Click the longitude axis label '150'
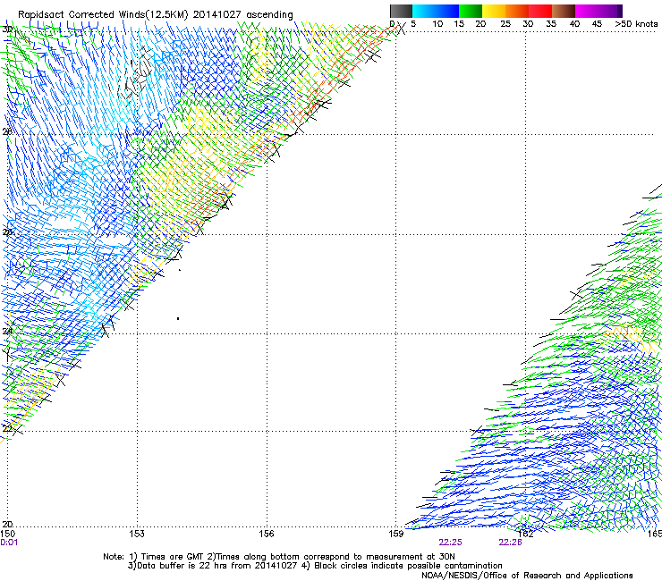Screen dimensions: 662x581 [7, 534]
